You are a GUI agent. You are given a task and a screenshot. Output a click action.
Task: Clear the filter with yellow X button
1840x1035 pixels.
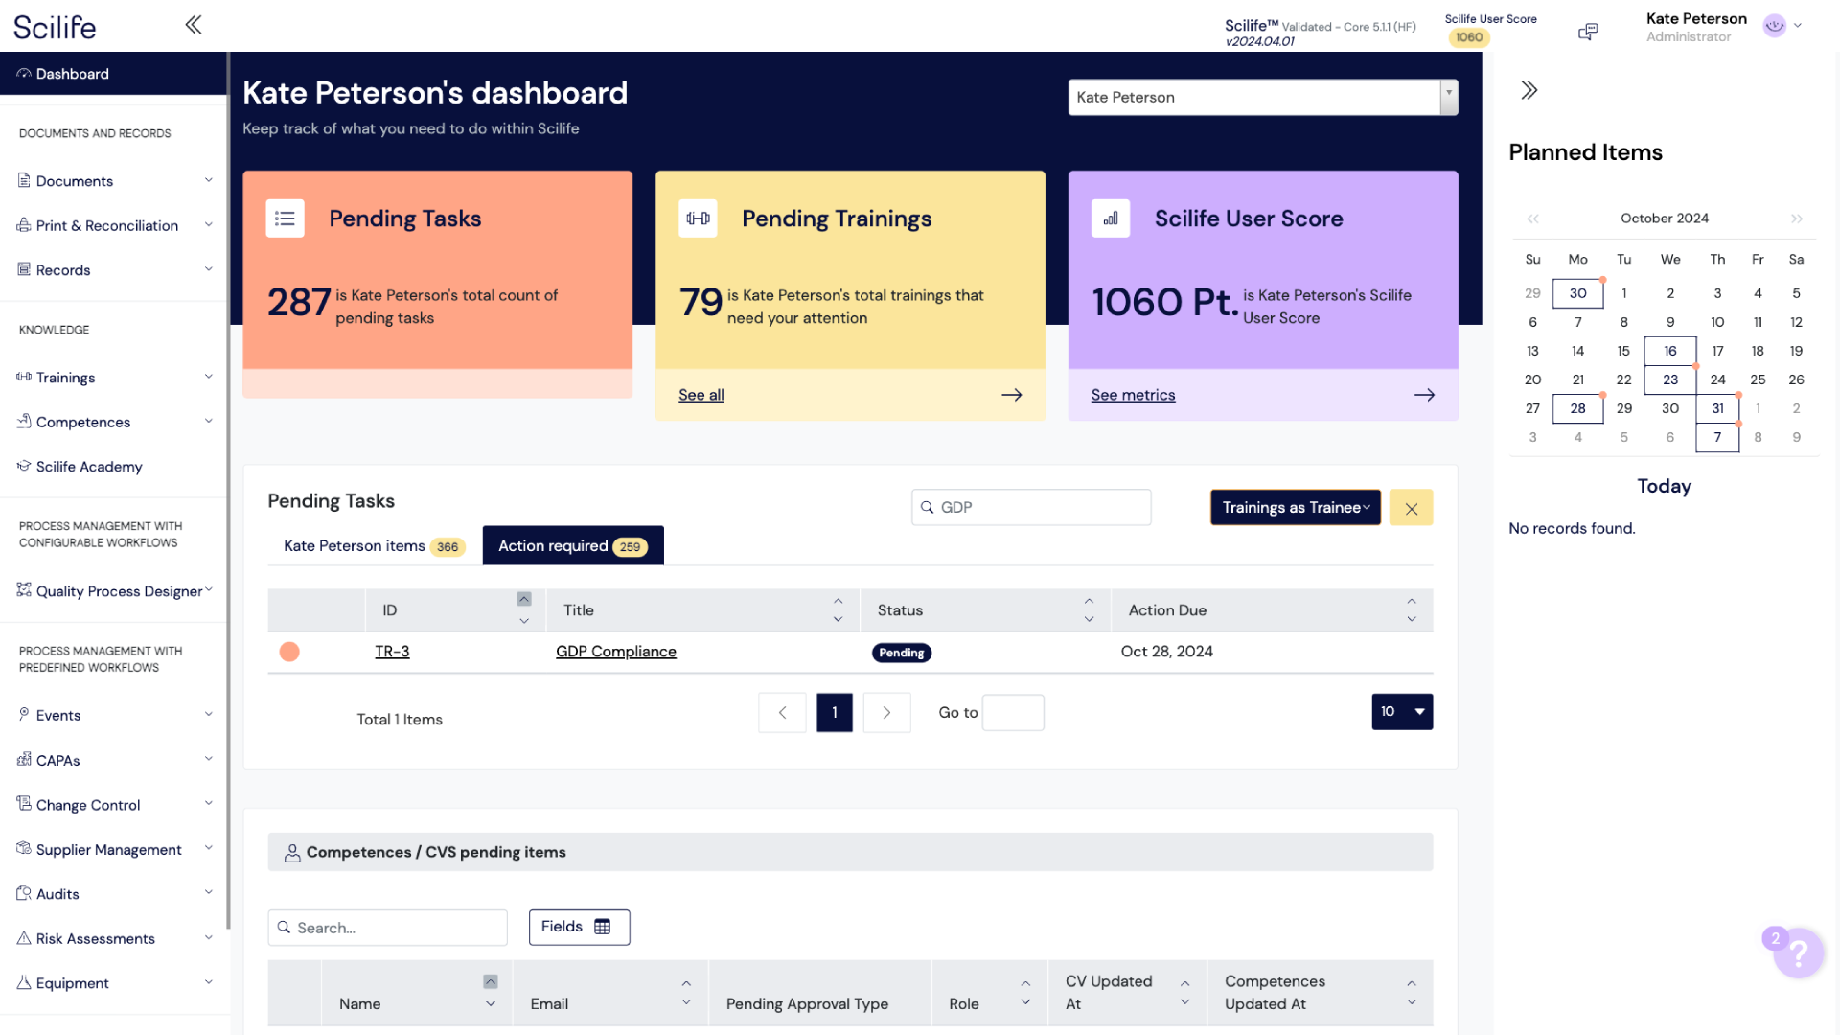click(1411, 508)
